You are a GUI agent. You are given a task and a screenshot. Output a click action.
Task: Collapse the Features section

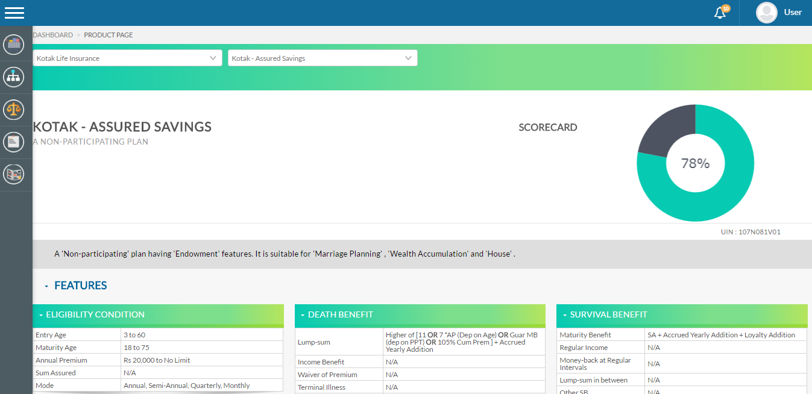point(46,286)
